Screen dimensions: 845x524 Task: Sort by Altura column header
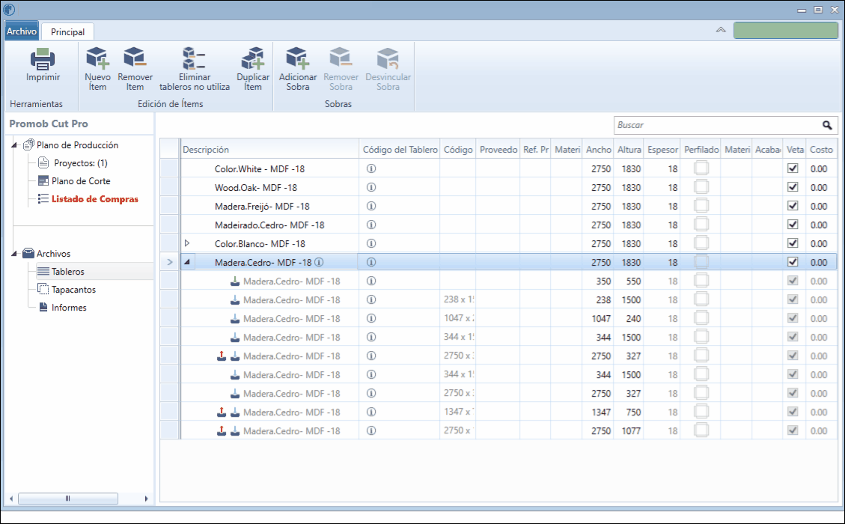coord(629,149)
